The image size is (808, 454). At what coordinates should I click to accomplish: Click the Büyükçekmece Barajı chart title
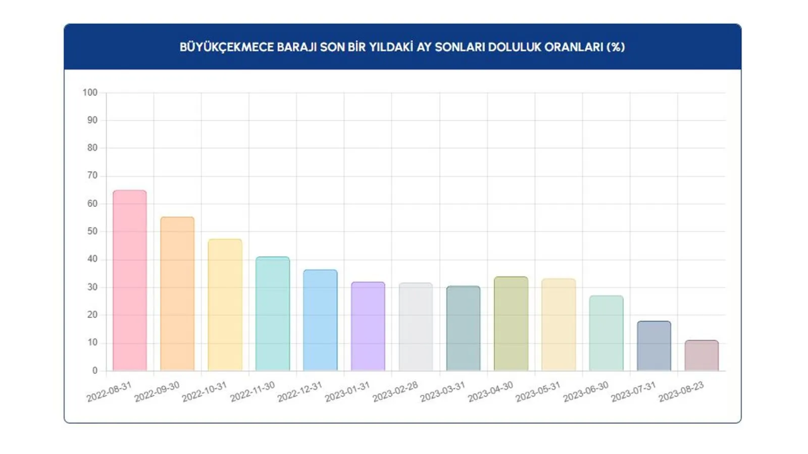pos(402,47)
